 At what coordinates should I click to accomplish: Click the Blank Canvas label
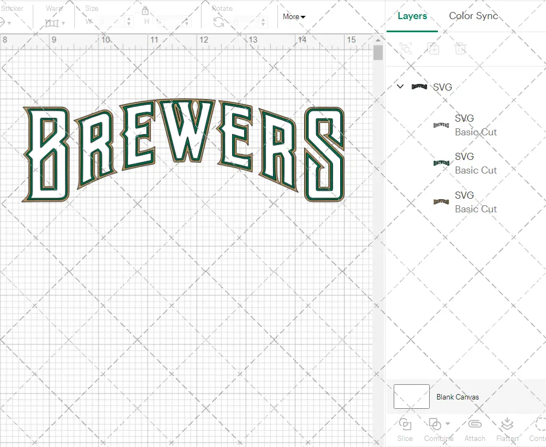(458, 397)
